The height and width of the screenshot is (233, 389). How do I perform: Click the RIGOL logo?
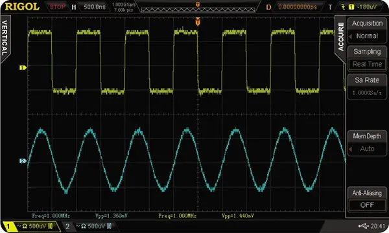[x=22, y=6]
